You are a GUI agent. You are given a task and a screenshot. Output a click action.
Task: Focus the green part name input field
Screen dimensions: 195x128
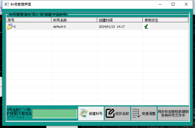click(x=54, y=114)
